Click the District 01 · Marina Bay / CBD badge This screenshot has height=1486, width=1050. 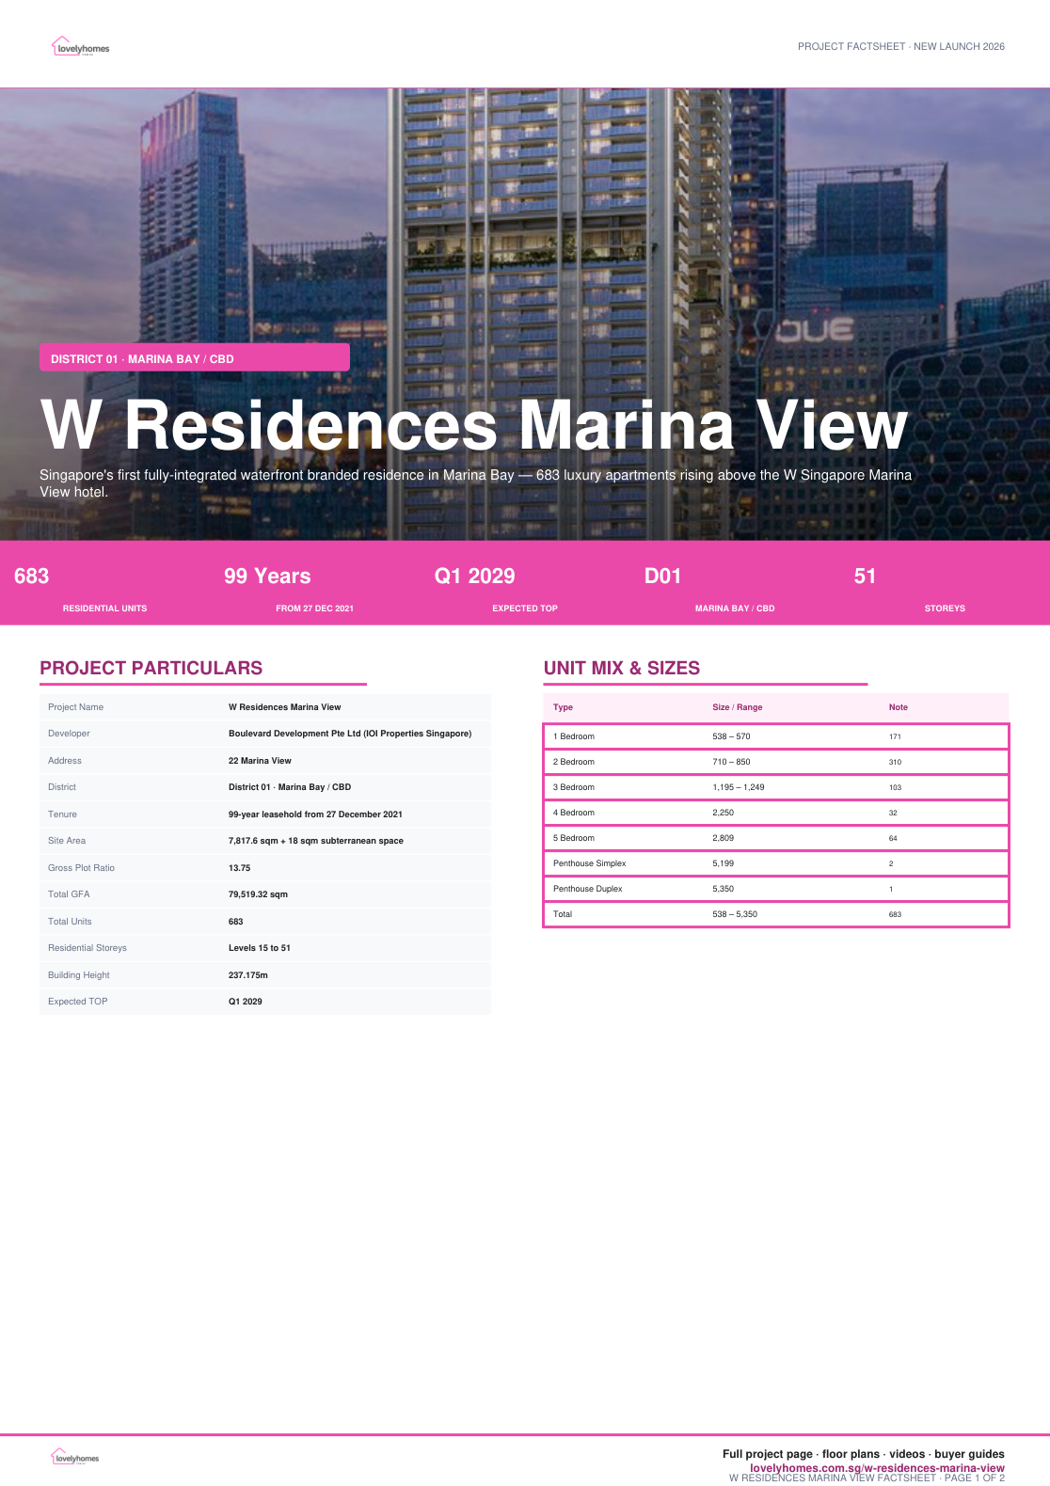click(x=195, y=357)
